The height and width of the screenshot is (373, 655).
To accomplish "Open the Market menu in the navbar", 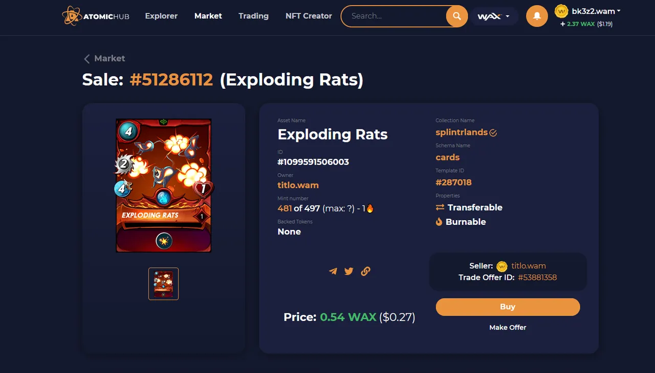I will [x=208, y=16].
